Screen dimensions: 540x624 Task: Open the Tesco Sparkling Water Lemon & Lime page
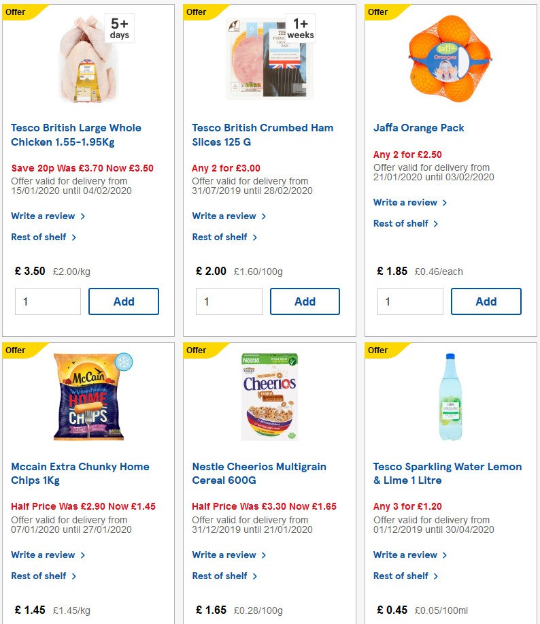(448, 473)
